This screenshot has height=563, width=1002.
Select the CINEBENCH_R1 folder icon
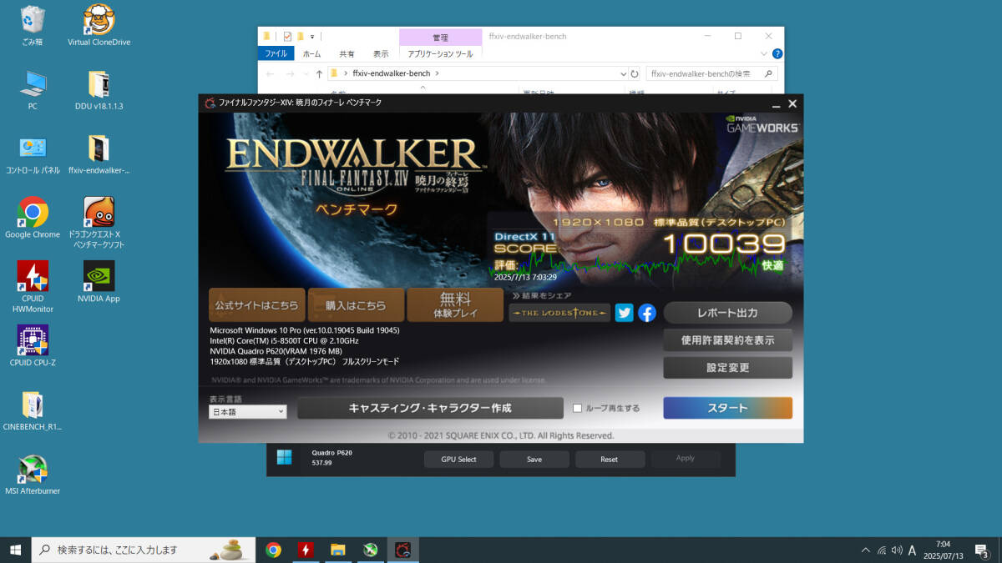pos(33,410)
